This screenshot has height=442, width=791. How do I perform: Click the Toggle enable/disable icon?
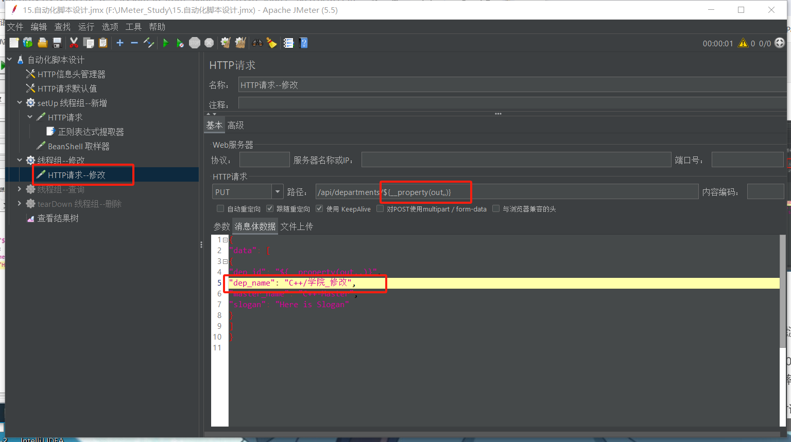click(x=149, y=43)
